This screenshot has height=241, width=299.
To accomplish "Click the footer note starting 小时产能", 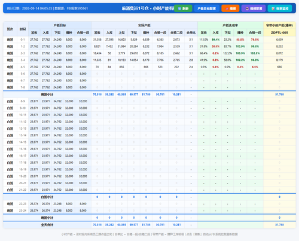I will click(149, 234).
